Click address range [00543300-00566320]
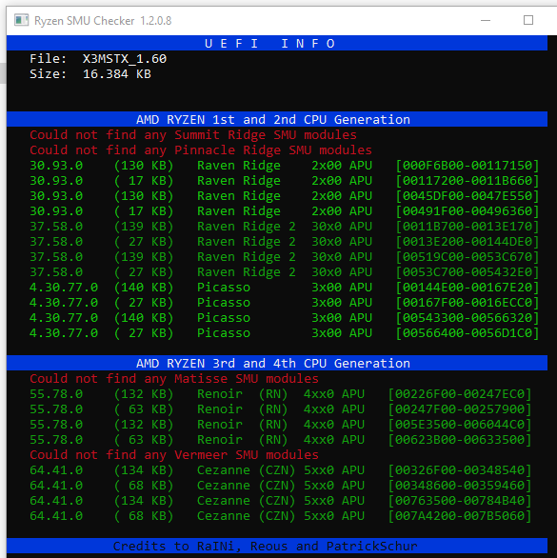557x558 pixels. click(x=467, y=318)
